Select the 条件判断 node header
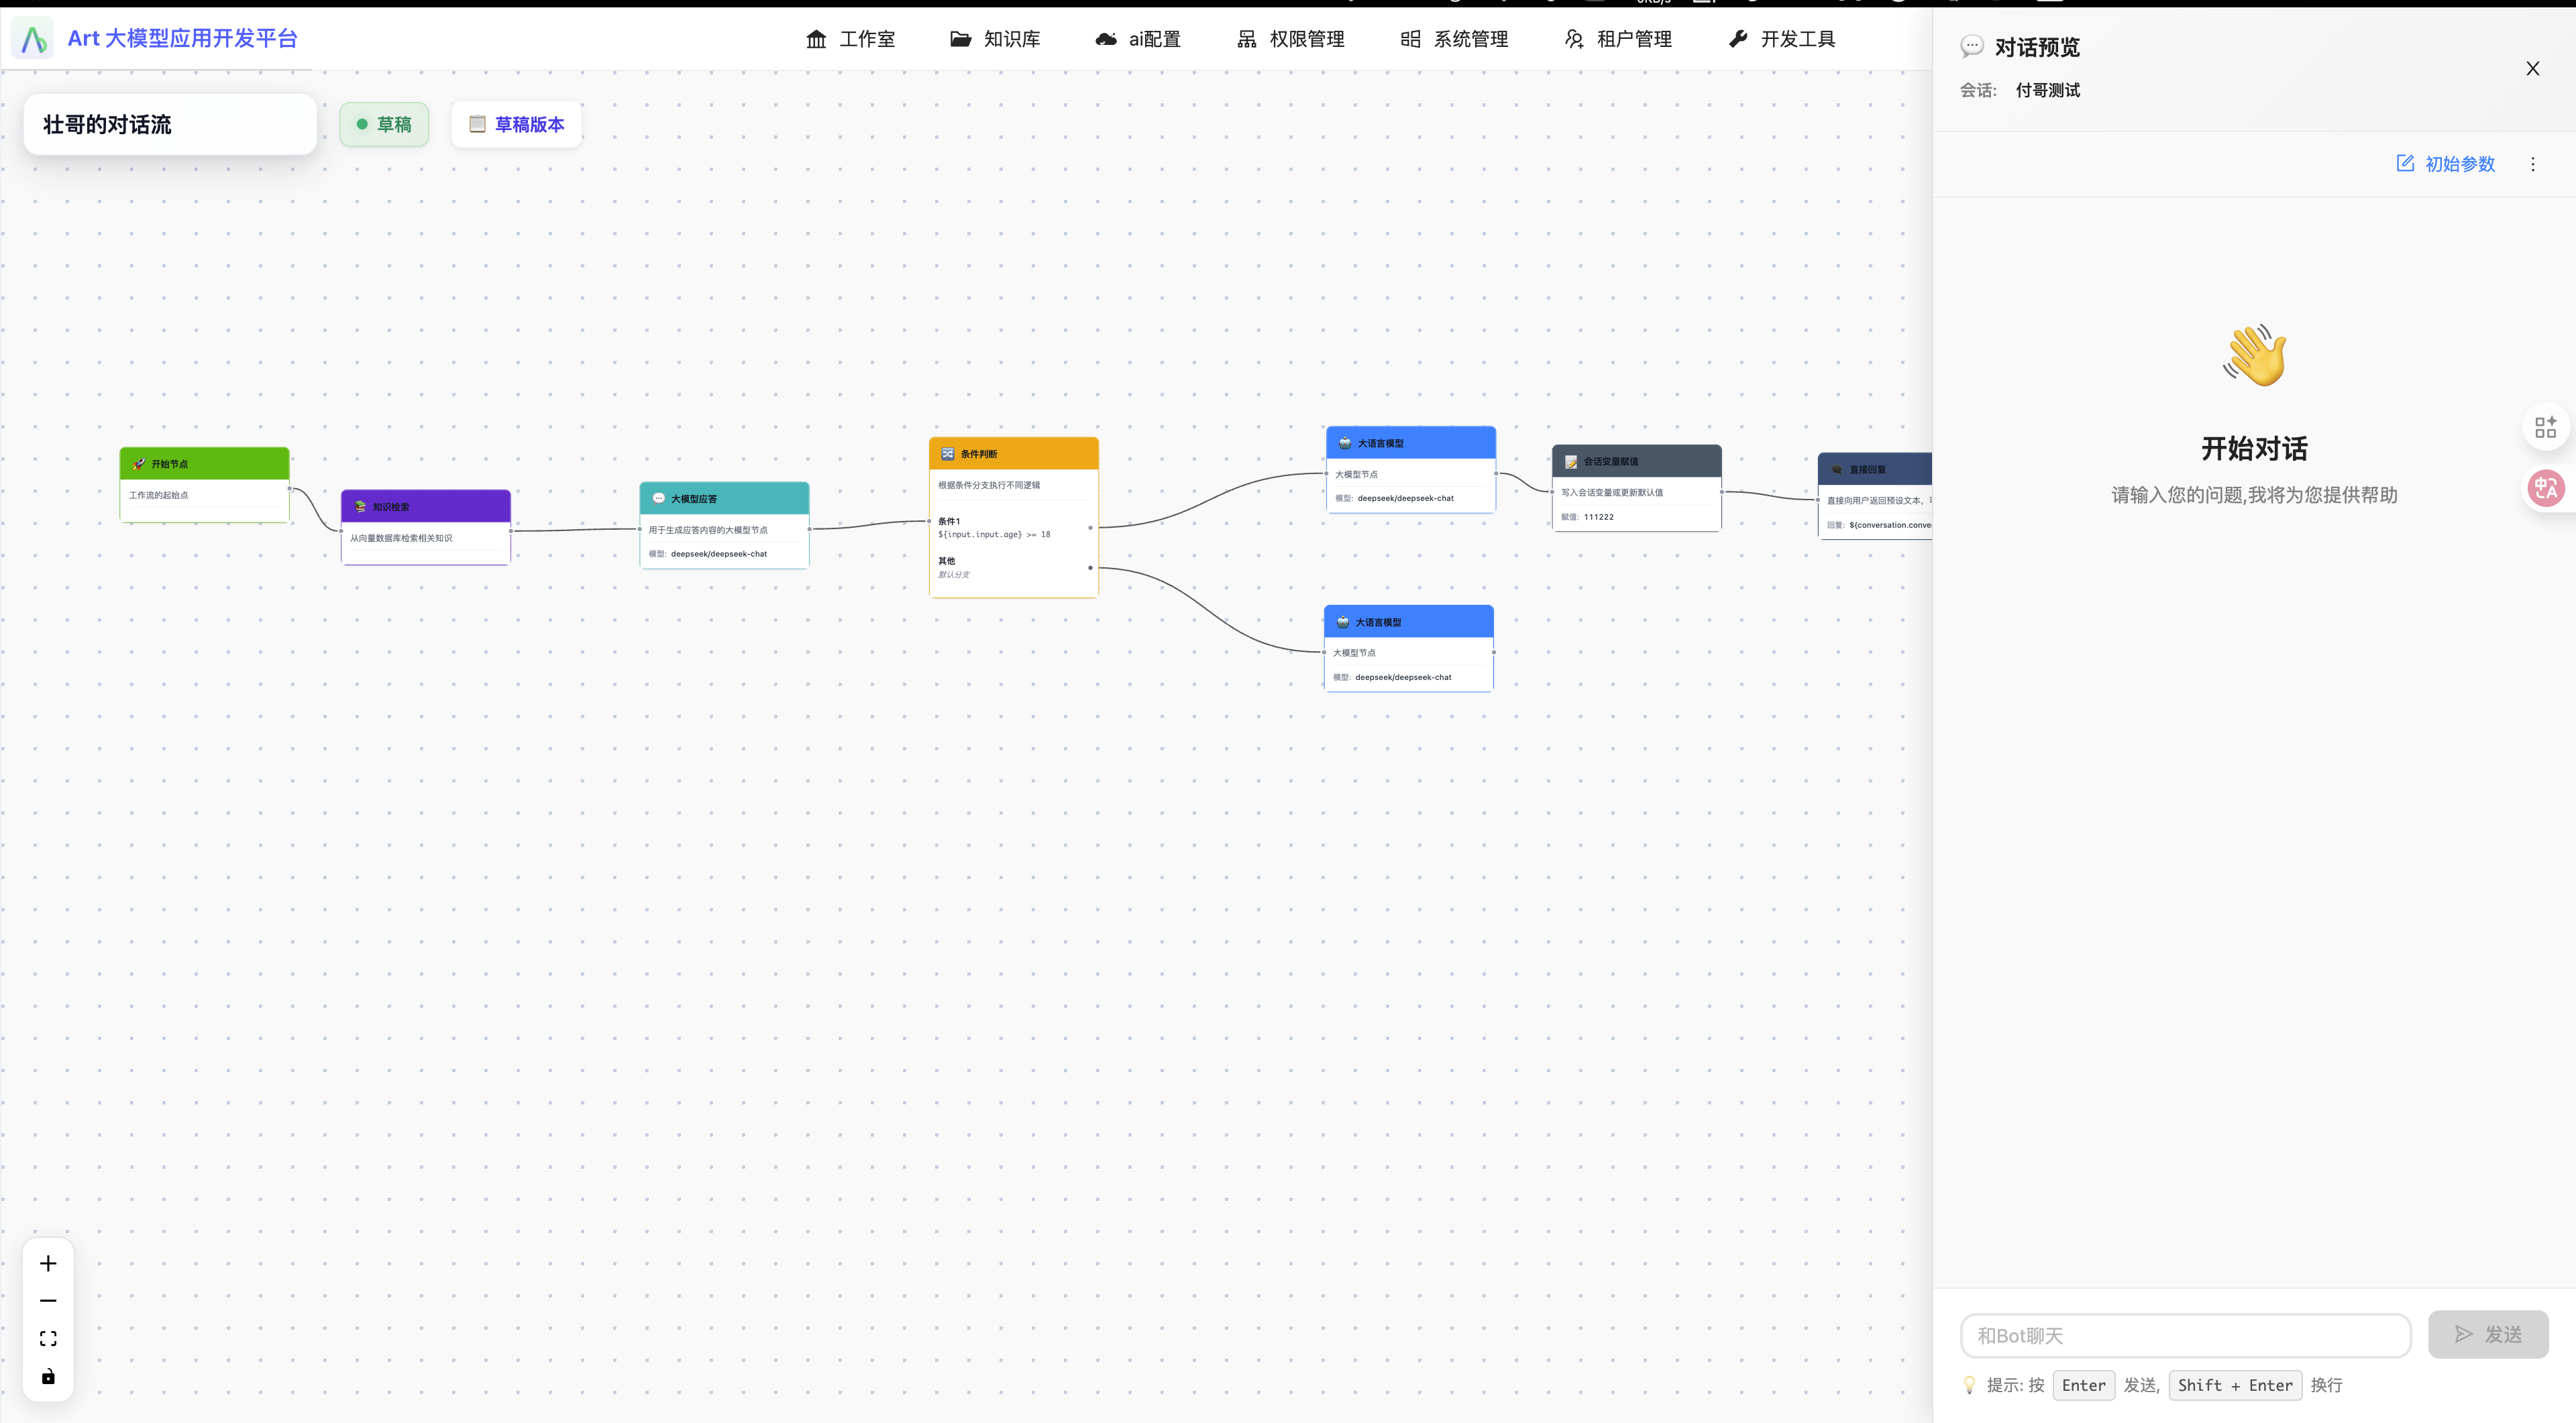2576x1423 pixels. tap(1013, 454)
